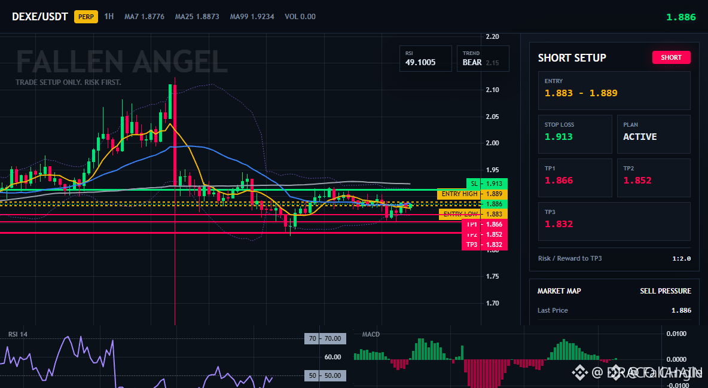Click the Risk / Reward to TP3 label
The image size is (708, 388).
pos(570,258)
